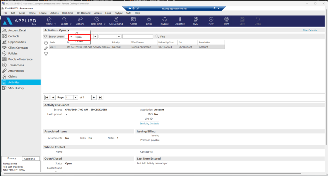
Task: Open the Actions arrow toolbar icon
Action: pos(80,20)
